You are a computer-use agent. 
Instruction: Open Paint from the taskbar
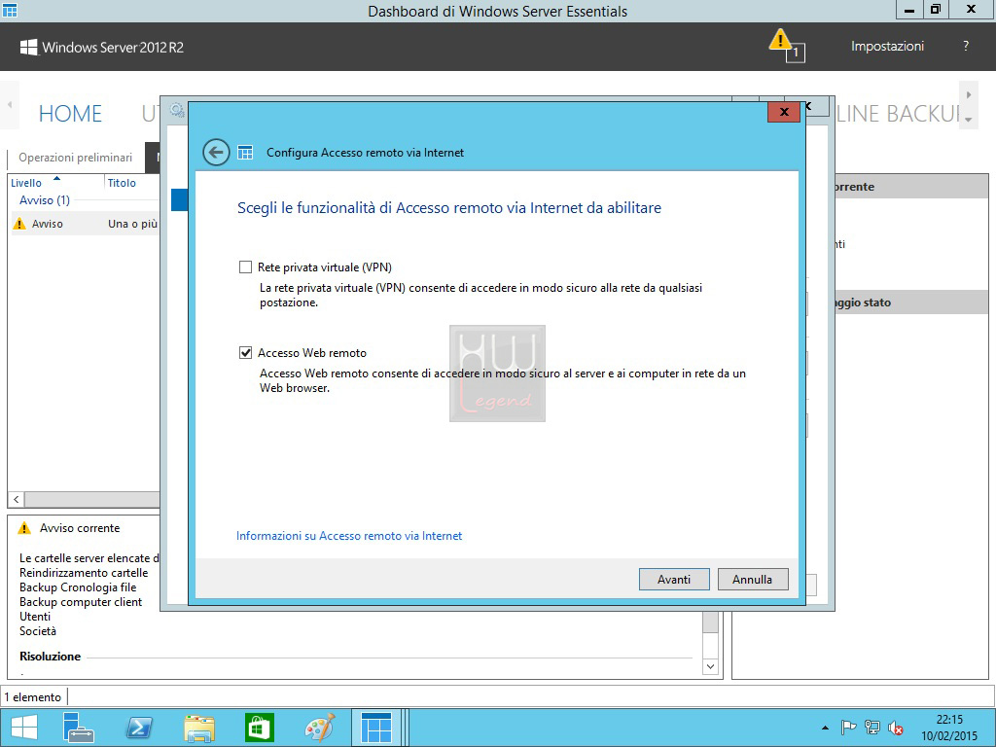point(319,728)
